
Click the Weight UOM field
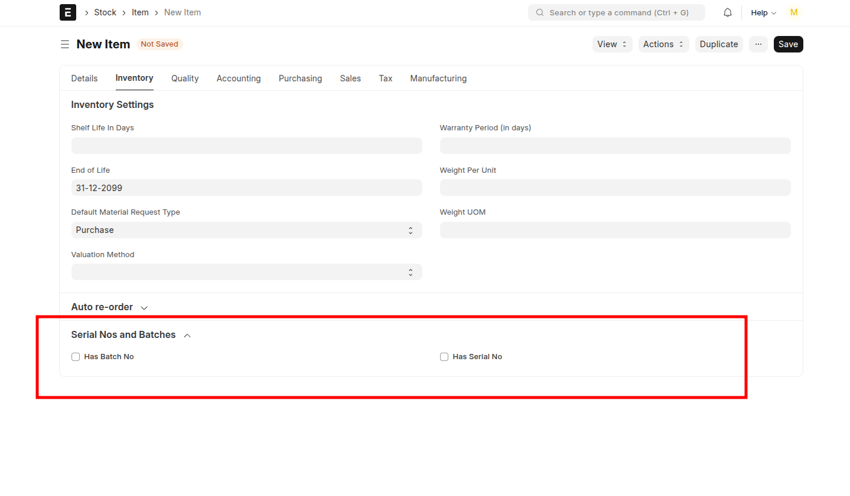tap(615, 230)
